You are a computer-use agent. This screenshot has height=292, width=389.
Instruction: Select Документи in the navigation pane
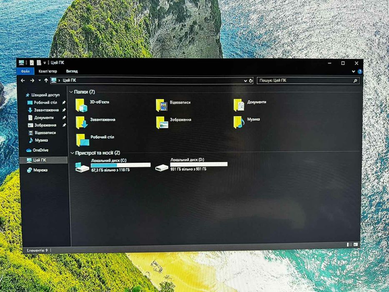[44, 118]
